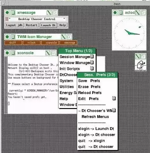Screen dimensions: 150x153
Task: Open the Dt Chooser's WM submenu icon
Action: pyautogui.click(x=114, y=110)
